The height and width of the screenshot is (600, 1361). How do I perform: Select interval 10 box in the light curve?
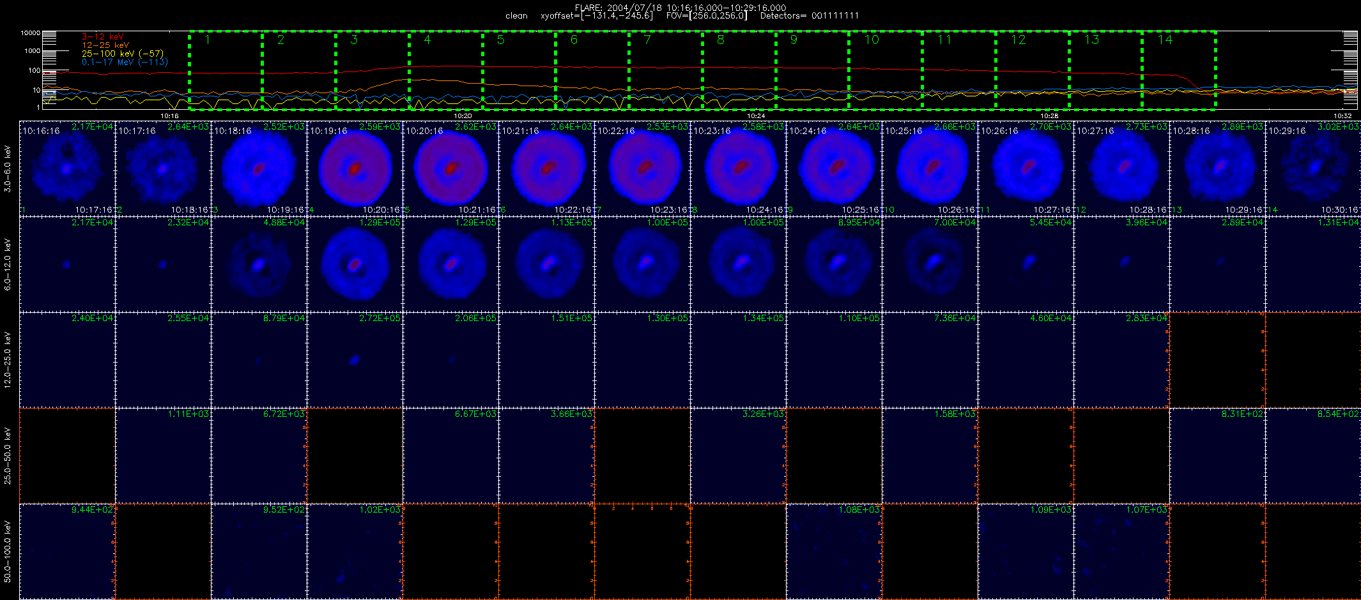tap(886, 70)
